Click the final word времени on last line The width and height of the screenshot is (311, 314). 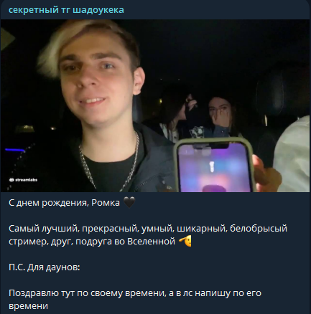tap(28, 306)
